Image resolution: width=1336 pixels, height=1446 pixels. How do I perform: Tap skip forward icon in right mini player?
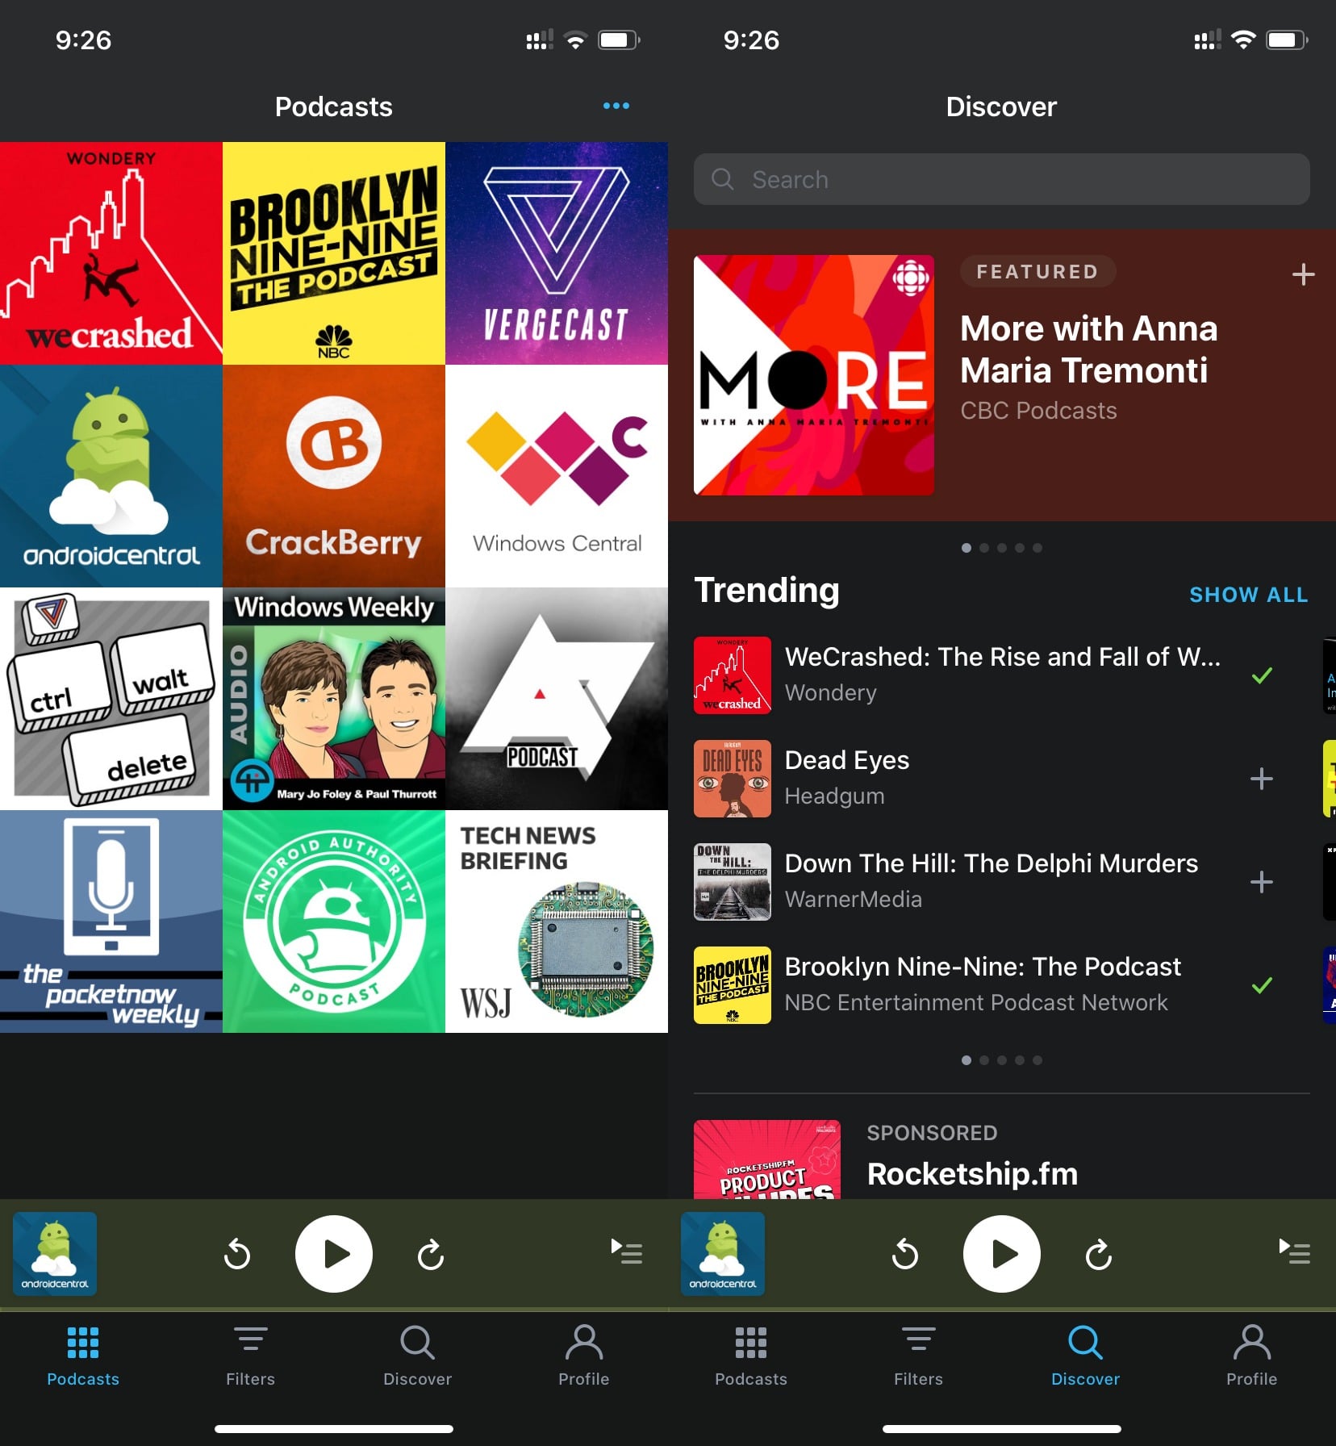pos(1098,1254)
